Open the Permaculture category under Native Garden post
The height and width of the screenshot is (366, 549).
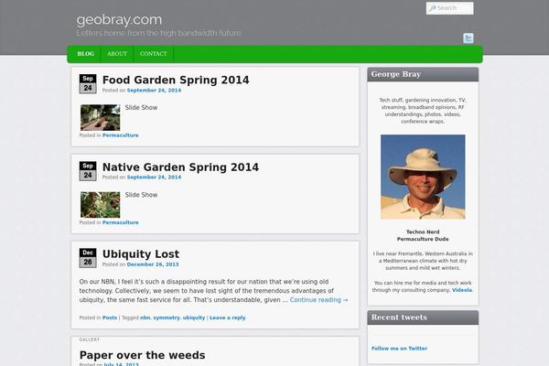click(x=120, y=222)
